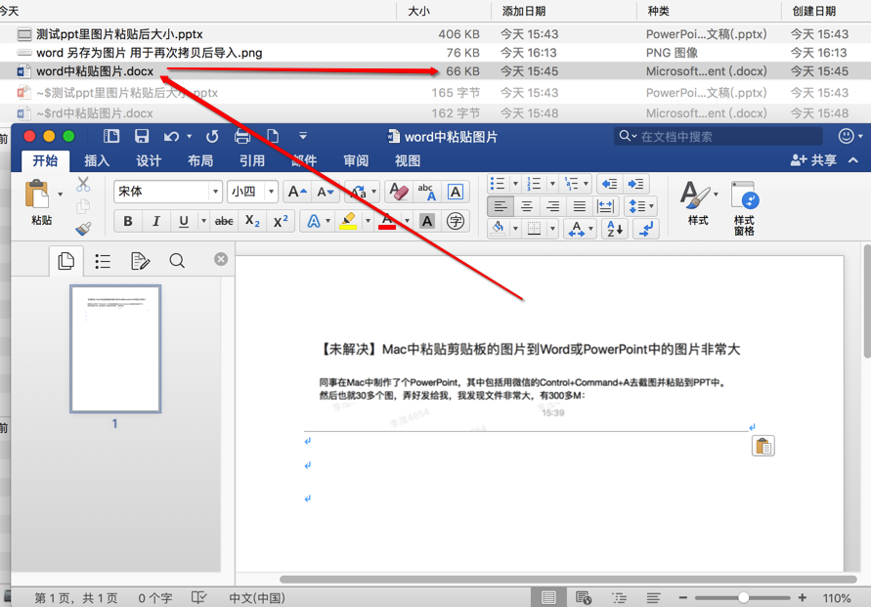This screenshot has height=607, width=871.
Task: Switch to Web Layout view in status bar
Action: click(584, 597)
